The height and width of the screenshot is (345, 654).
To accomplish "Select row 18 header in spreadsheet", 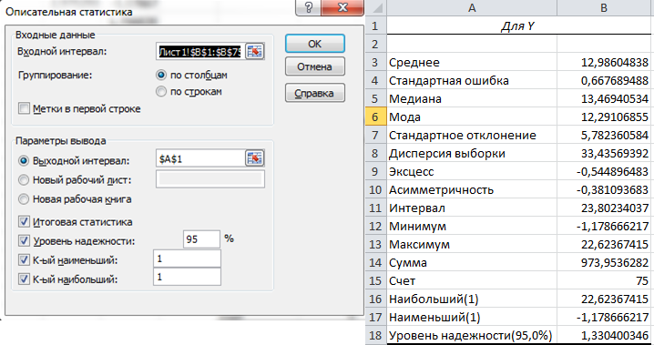I will (375, 335).
